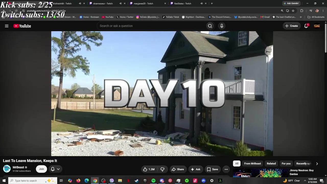Open the YODABZ account avatar menu
Viewport: 327px width, 184px height.
coord(317,26)
